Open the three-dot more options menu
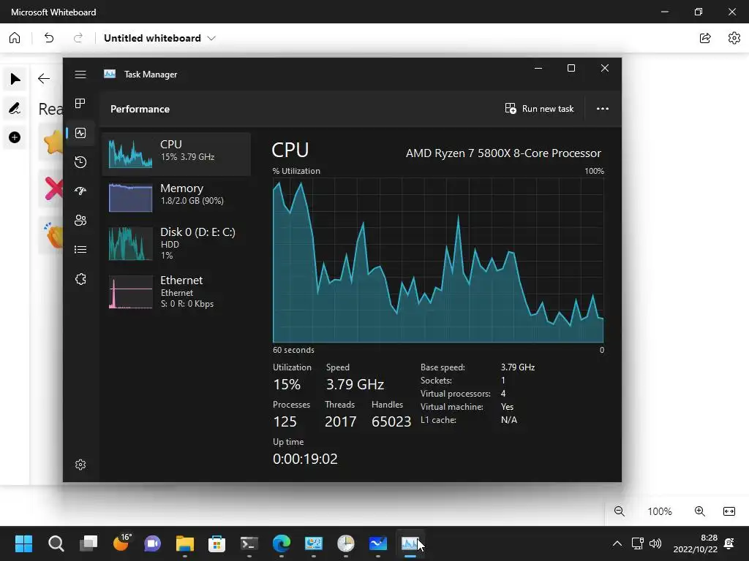Screen dimensions: 749x561 (x=603, y=109)
